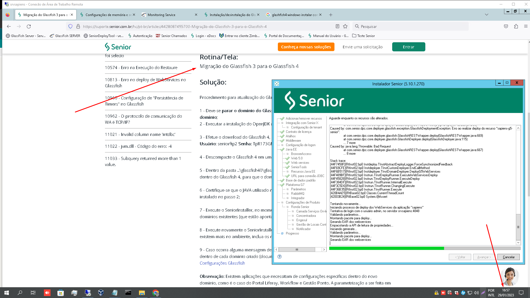Click Conheça nossas soluções button
The image size is (530, 298).
306,47
